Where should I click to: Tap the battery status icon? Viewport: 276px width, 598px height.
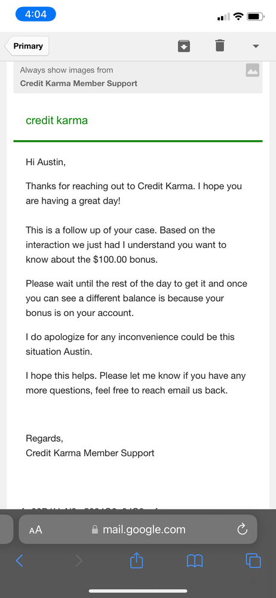(254, 16)
